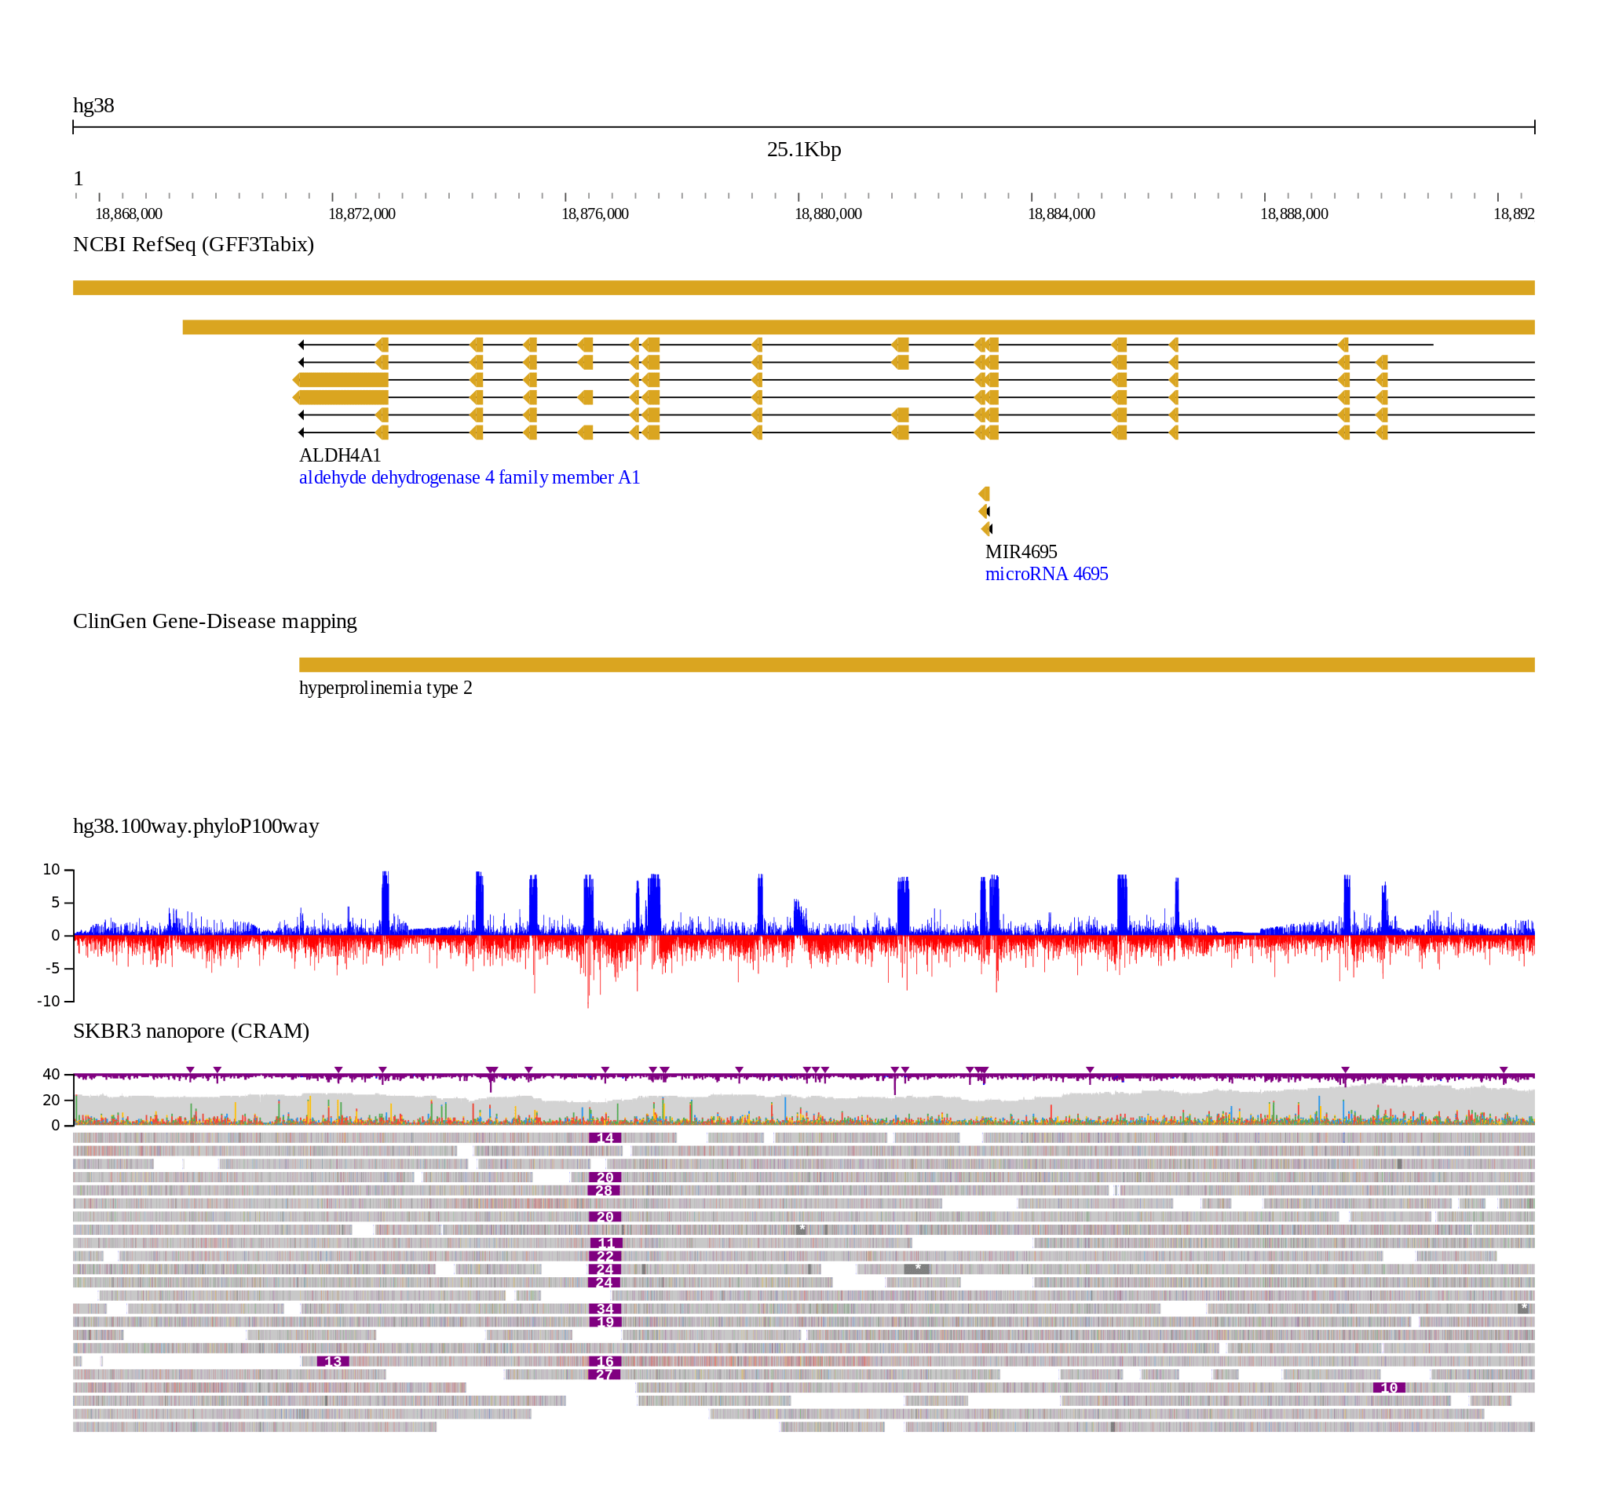This screenshot has height=1508, width=1608.
Task: Click the purple insertion marker labeled 34
Action: click(605, 1309)
